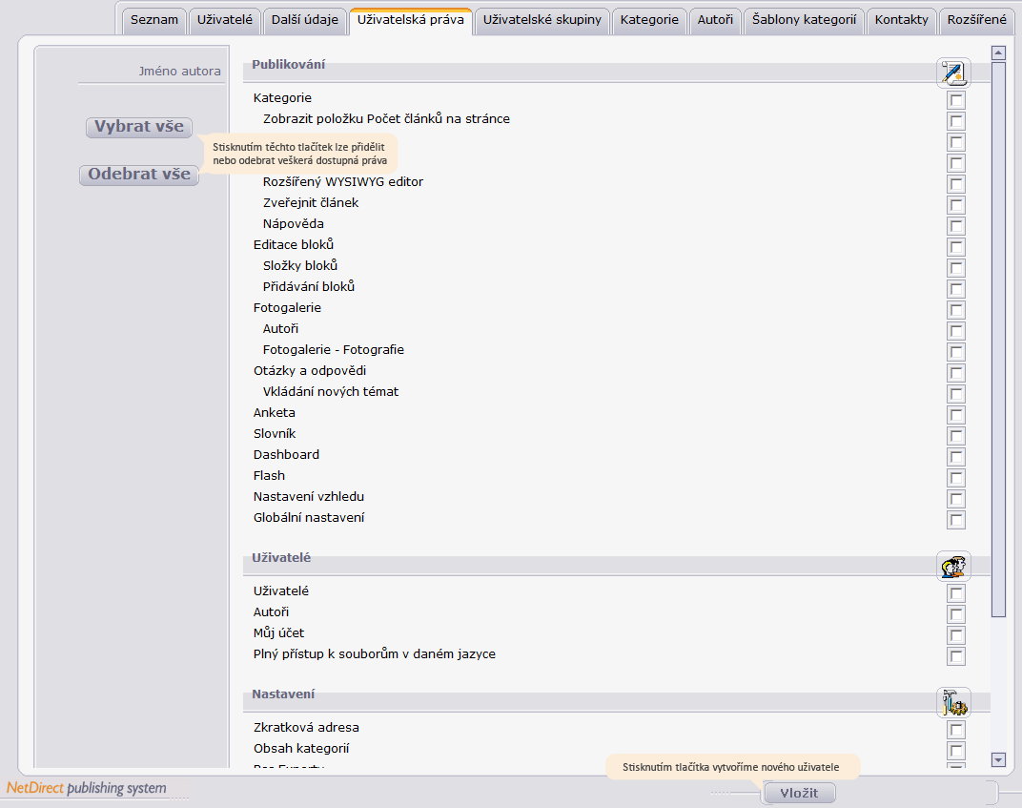Enable the Můj účet checkbox
Image resolution: width=1022 pixels, height=808 pixels.
[956, 635]
